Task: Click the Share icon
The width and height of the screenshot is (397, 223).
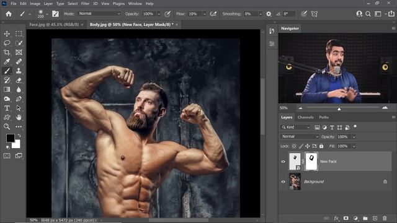Action: [391, 14]
